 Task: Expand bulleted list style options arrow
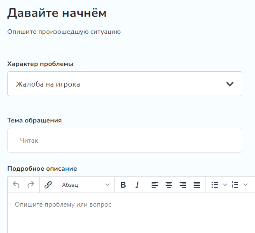click(225, 185)
